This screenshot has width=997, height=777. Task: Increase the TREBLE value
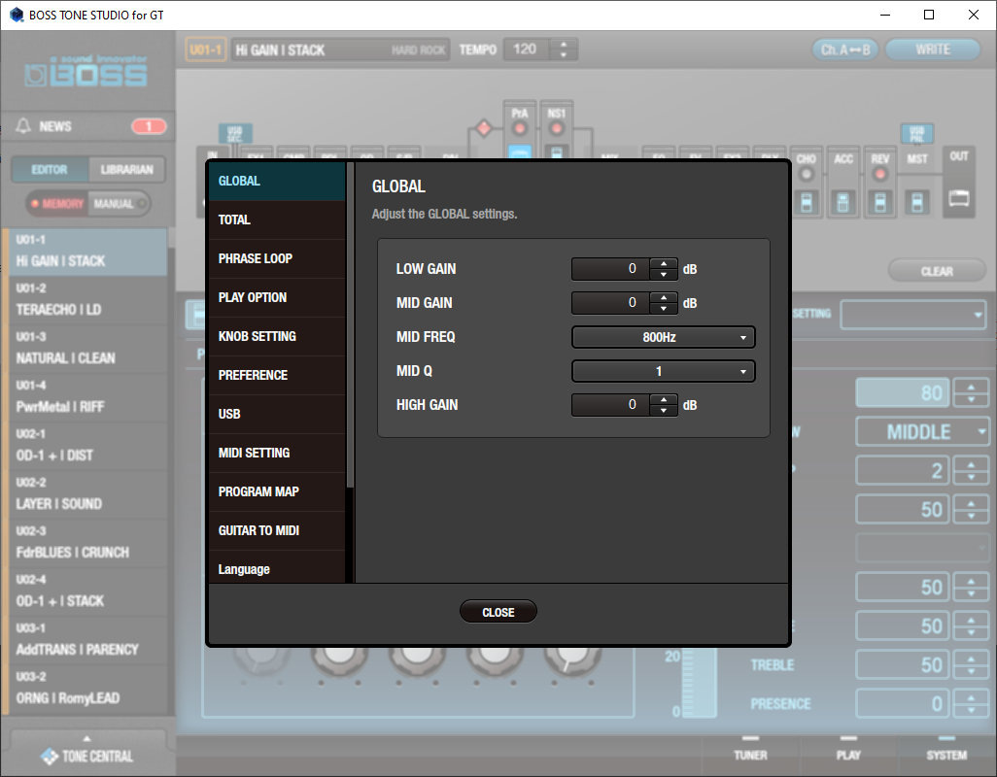tap(971, 659)
